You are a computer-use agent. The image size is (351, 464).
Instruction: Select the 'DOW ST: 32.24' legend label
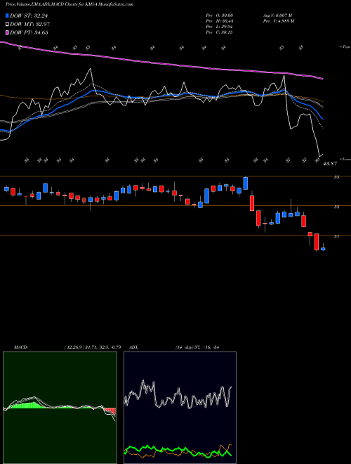[x=29, y=15]
